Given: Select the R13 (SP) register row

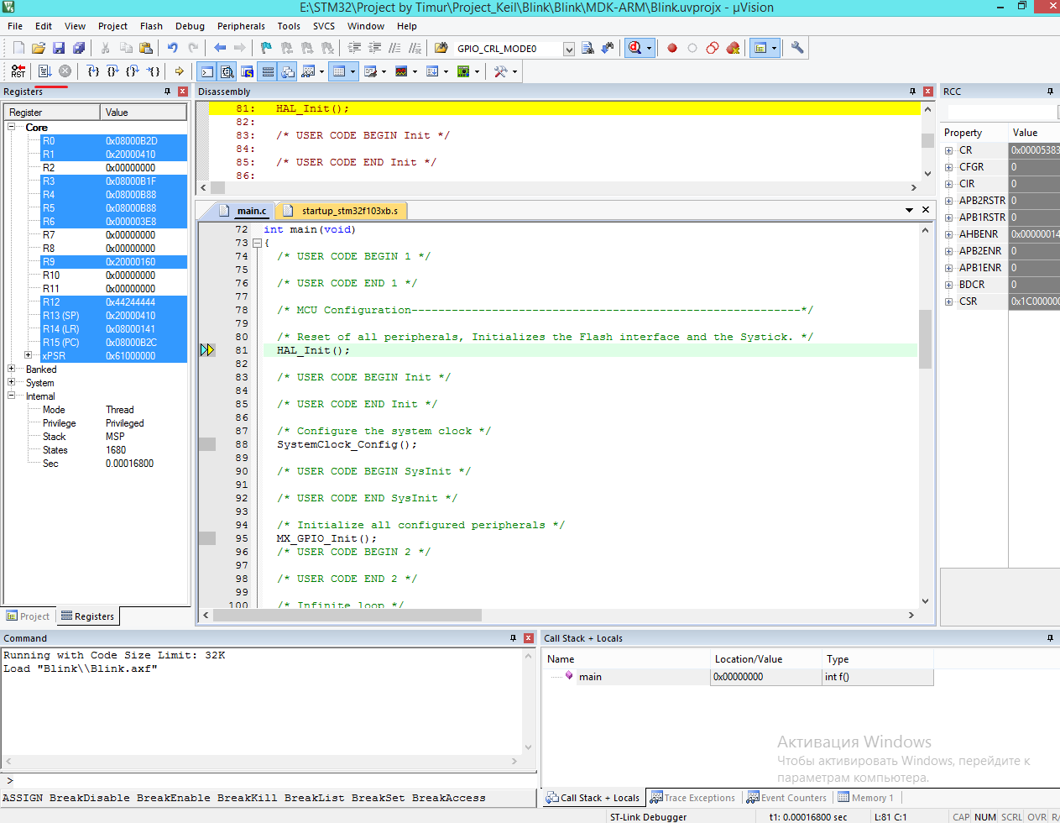Looking at the screenshot, I should pos(113,315).
